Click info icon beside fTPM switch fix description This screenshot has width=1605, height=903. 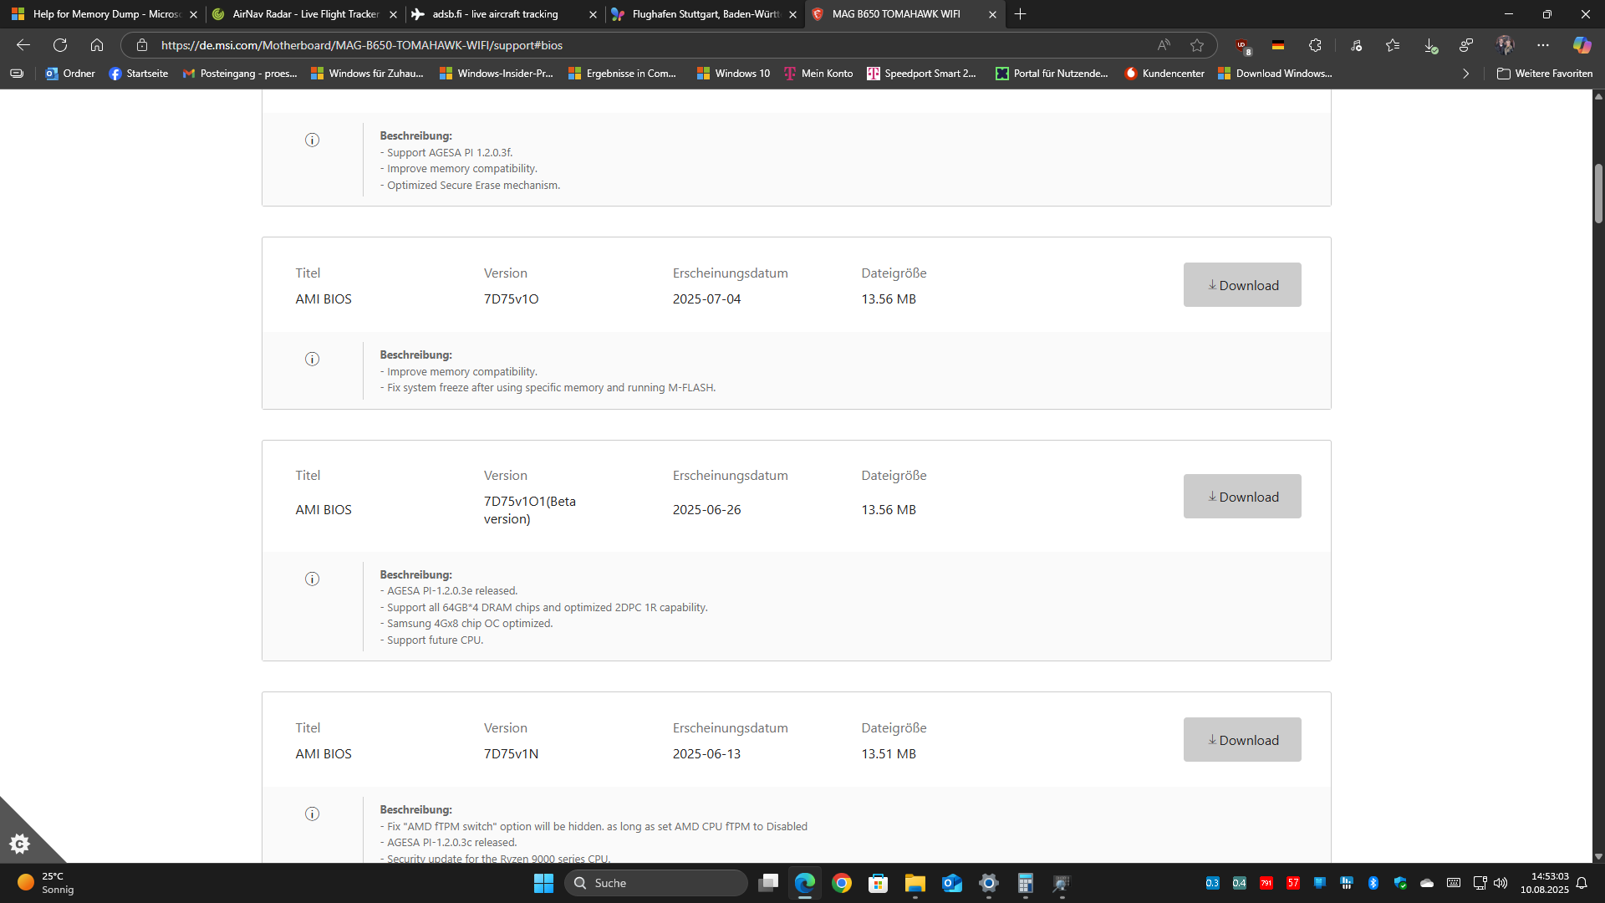(x=312, y=814)
